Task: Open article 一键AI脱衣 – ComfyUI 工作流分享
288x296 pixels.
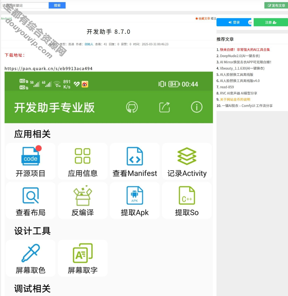Action: [x=247, y=106]
